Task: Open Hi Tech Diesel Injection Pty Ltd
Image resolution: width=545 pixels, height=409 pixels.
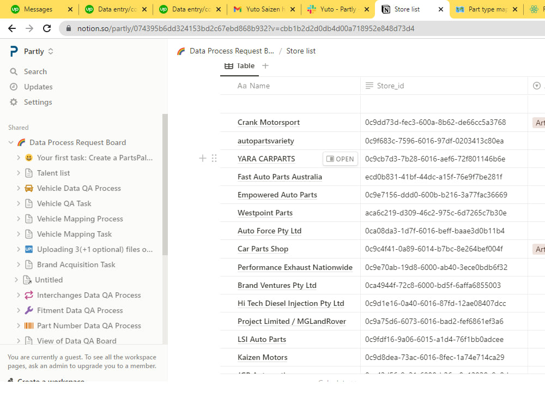Action: pos(290,303)
